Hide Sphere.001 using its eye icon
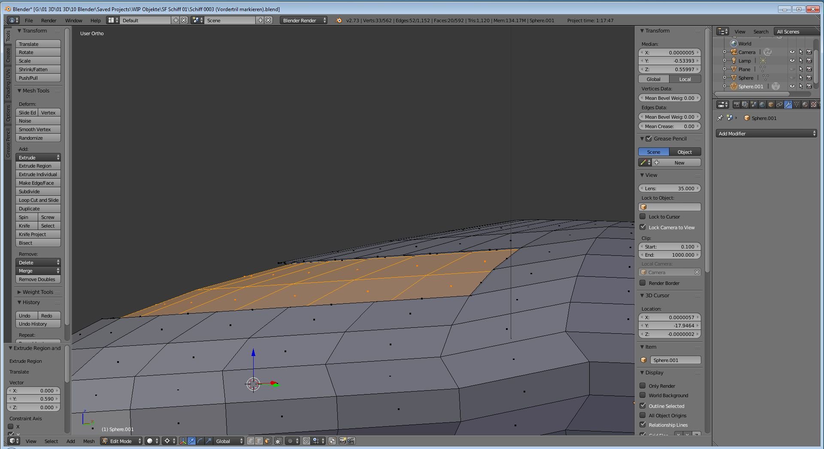 tap(792, 87)
